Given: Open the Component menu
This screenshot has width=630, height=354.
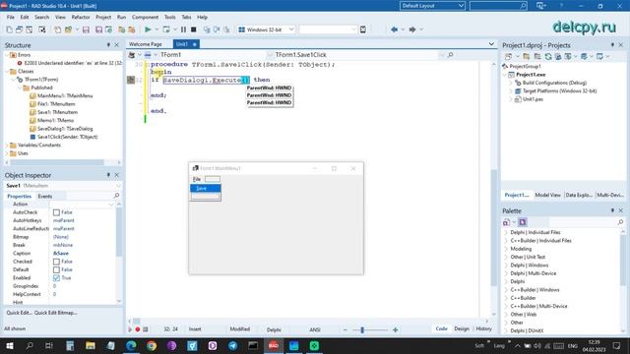Looking at the screenshot, I should point(145,18).
